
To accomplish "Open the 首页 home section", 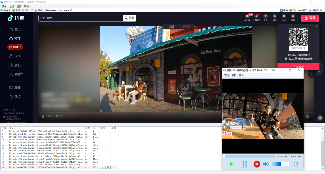I will tap(15, 29).
